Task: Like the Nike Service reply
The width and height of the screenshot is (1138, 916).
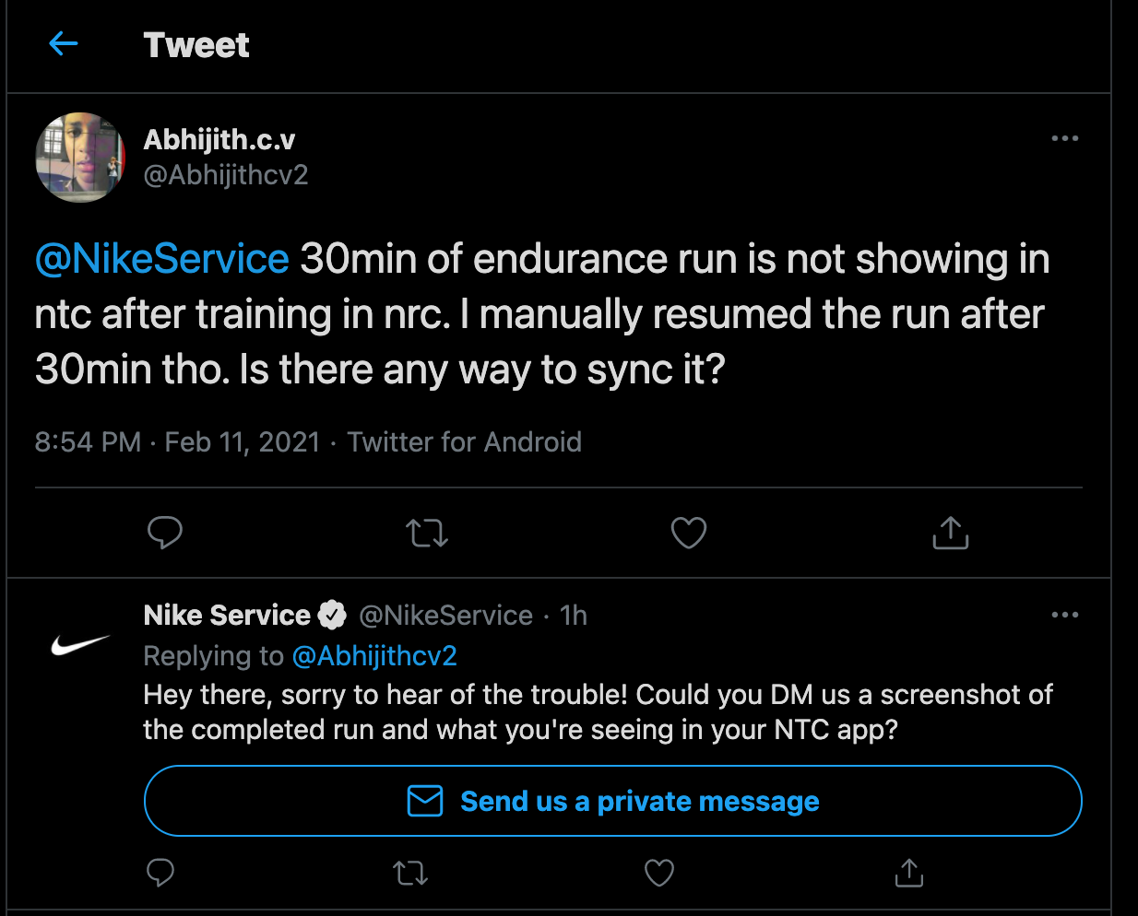Action: click(658, 872)
